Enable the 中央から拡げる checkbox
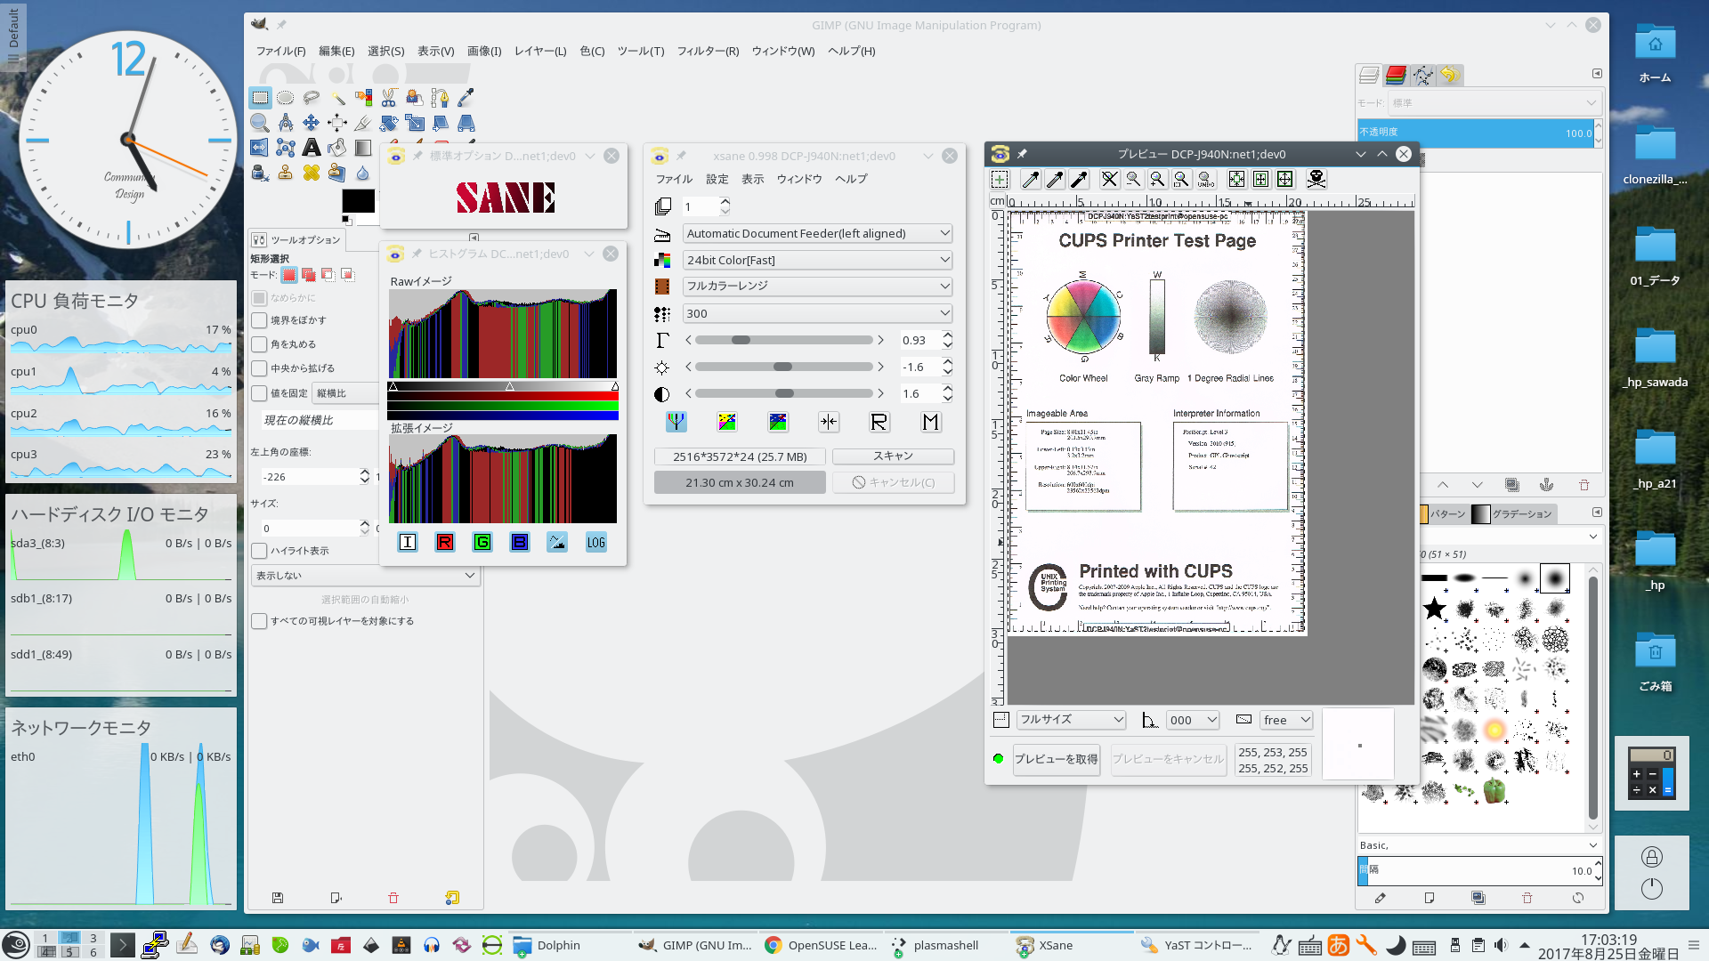 click(x=260, y=368)
